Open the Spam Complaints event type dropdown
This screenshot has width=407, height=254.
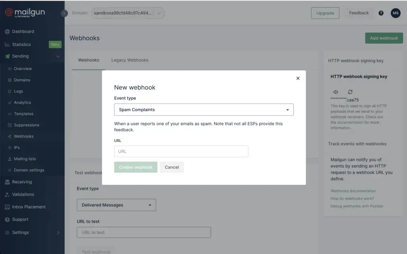point(204,110)
